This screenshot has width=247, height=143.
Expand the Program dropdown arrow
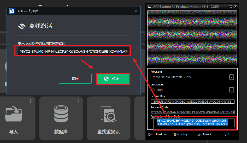(x=231, y=77)
